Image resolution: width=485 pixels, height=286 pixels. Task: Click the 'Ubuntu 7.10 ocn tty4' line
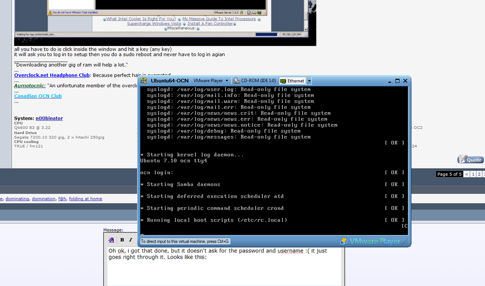click(173, 161)
